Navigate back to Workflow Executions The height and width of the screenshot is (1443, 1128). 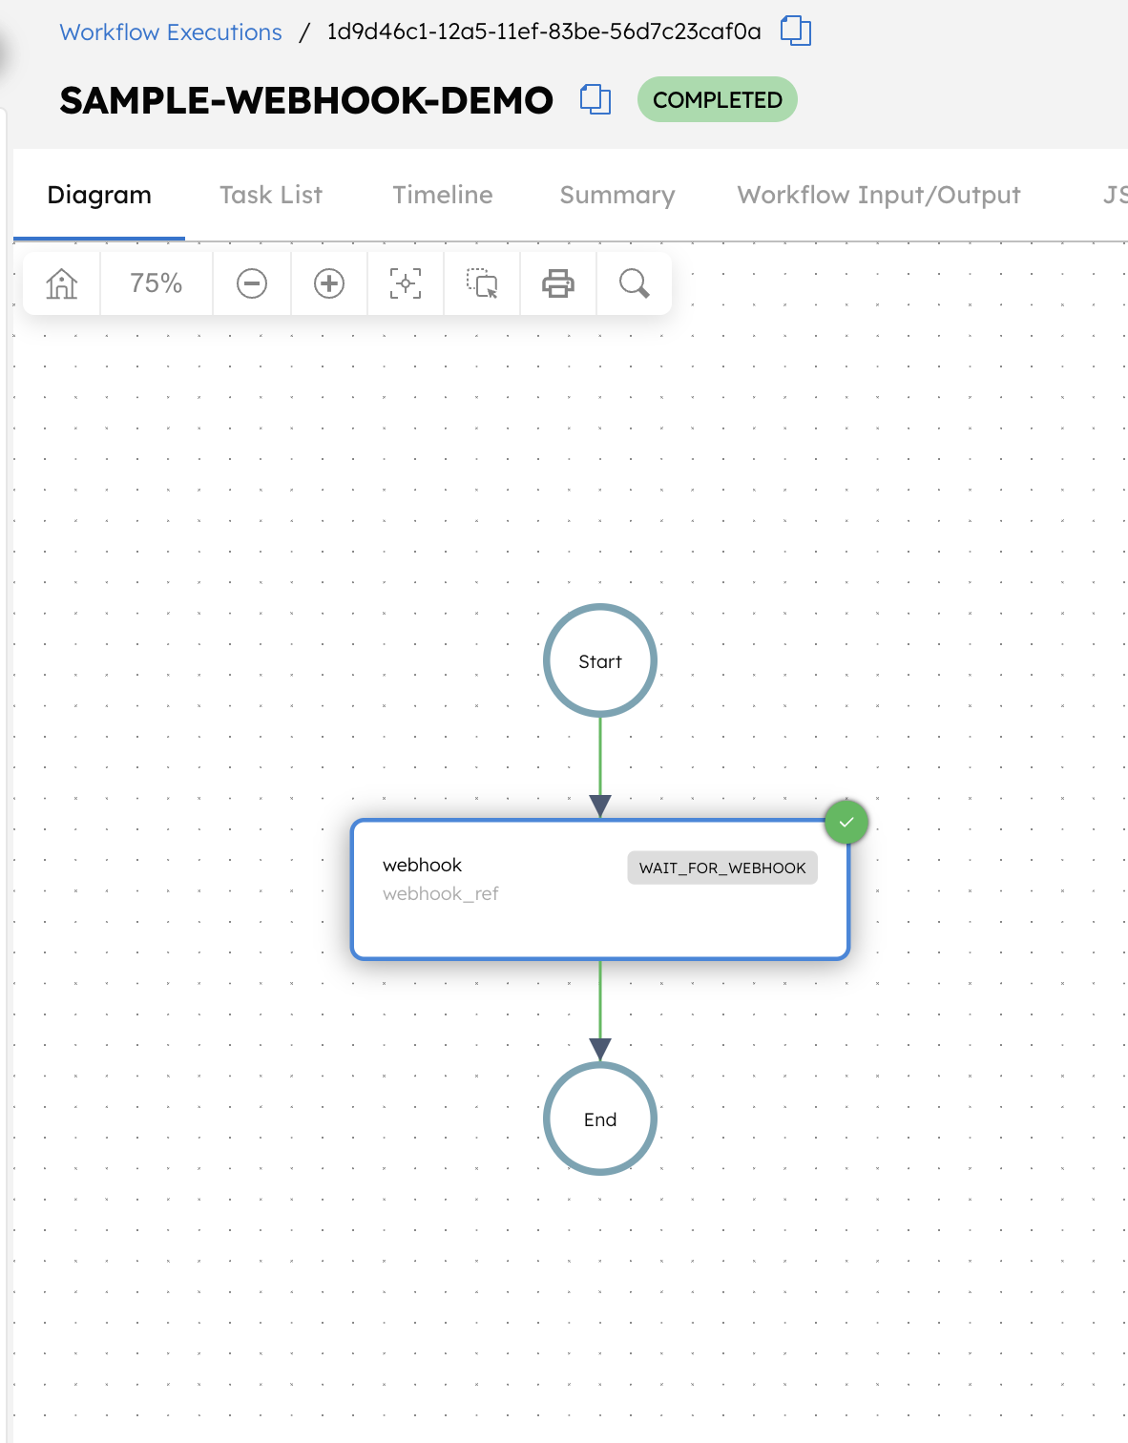pyautogui.click(x=170, y=31)
